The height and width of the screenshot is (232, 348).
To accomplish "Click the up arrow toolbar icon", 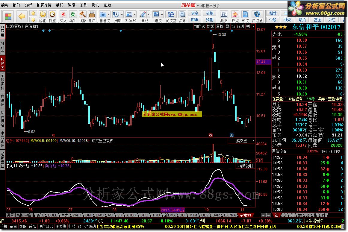I will click(33, 14).
